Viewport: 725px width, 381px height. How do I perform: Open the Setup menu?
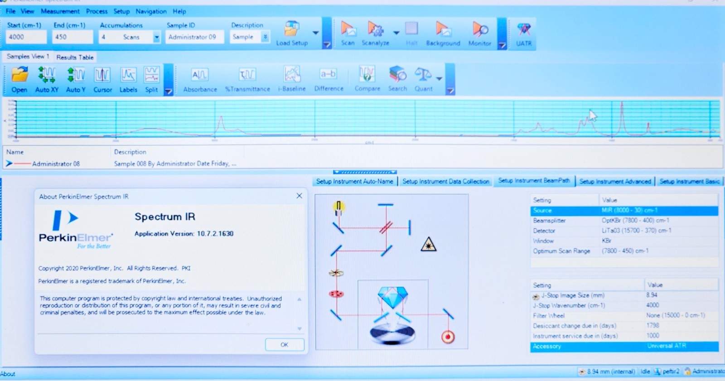click(121, 11)
